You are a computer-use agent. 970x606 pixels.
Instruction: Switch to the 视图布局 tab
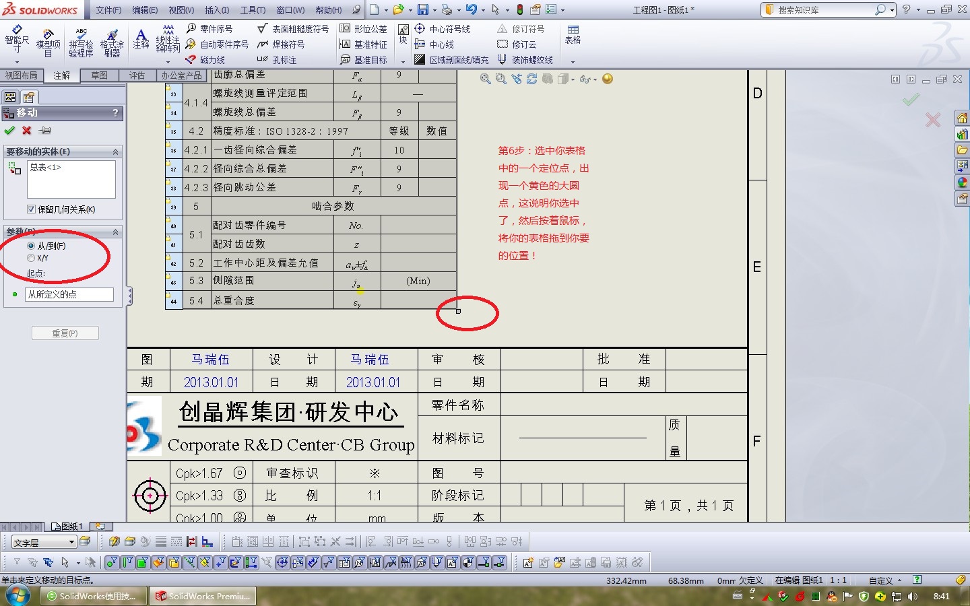pos(22,75)
